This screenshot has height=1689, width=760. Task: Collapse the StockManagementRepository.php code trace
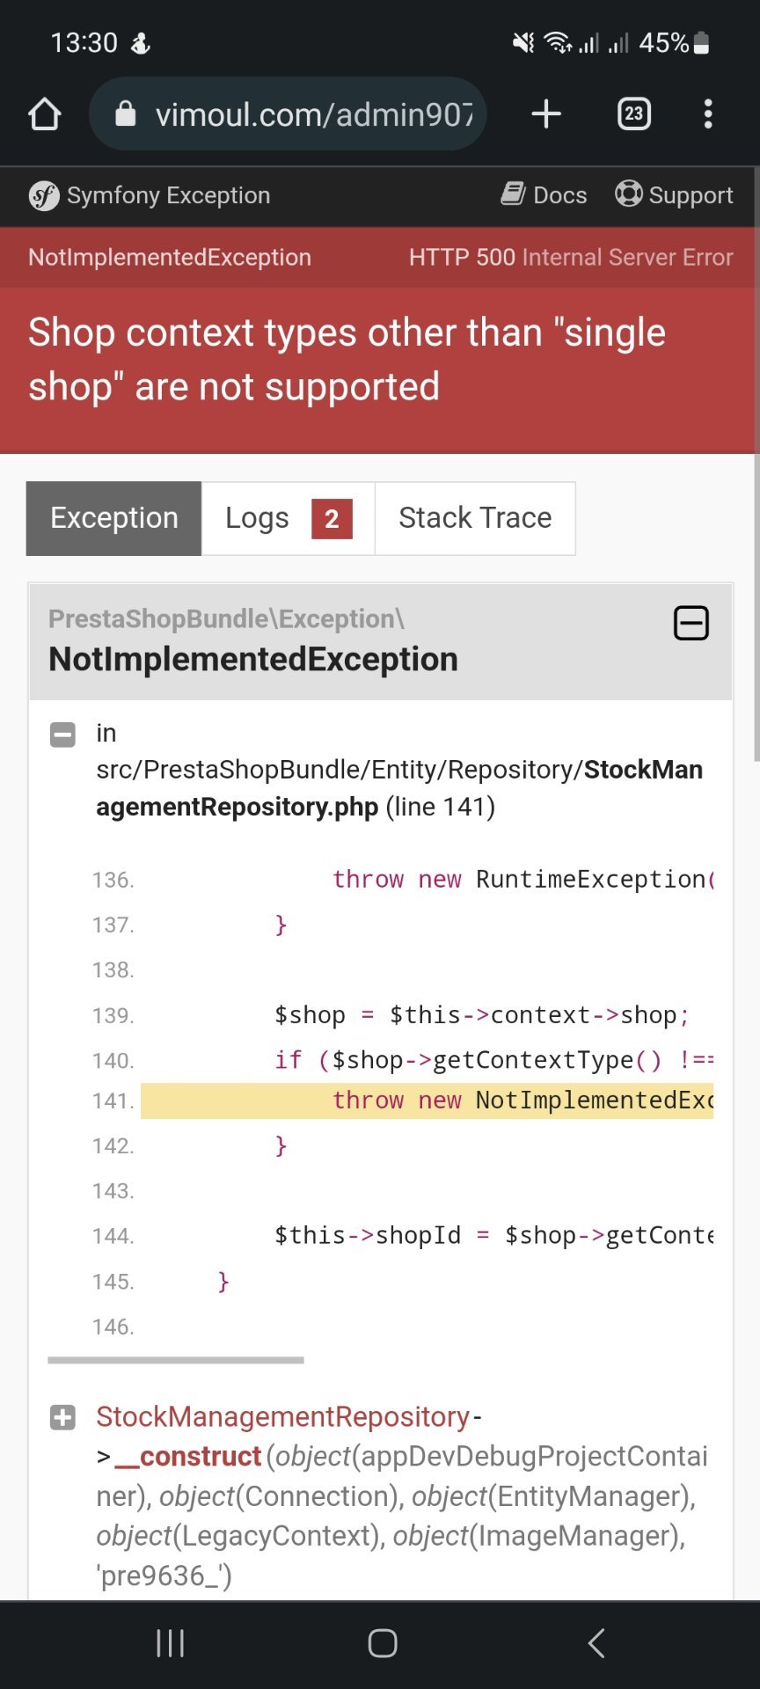(62, 735)
